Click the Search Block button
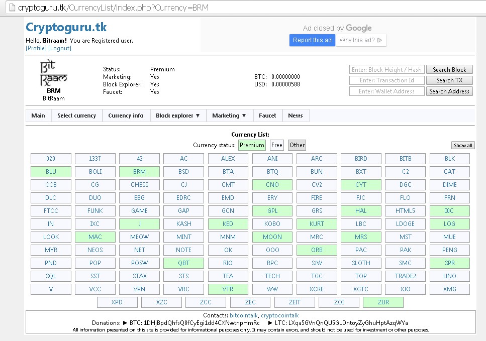This screenshot has width=486, height=341. 449,69
